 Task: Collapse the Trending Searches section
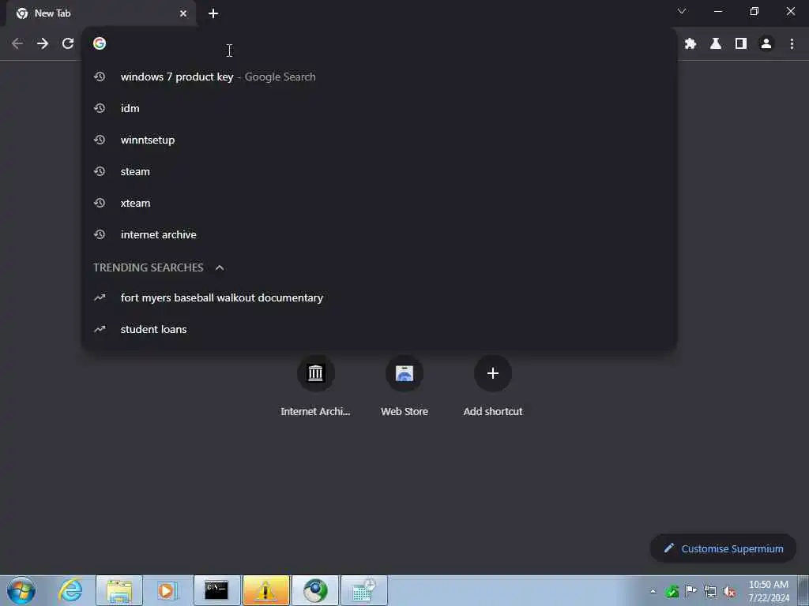220,267
